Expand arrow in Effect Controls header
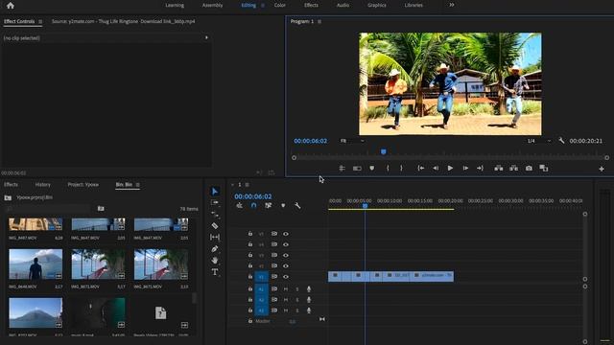The width and height of the screenshot is (614, 345). click(206, 38)
